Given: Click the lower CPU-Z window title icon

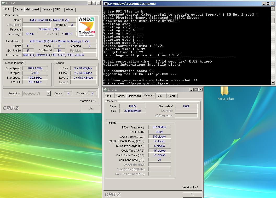Looking at the screenshot, I should (x=105, y=90).
